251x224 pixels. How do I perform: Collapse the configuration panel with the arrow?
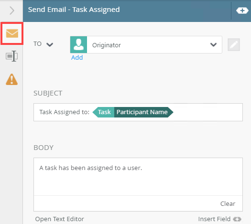(x=12, y=11)
